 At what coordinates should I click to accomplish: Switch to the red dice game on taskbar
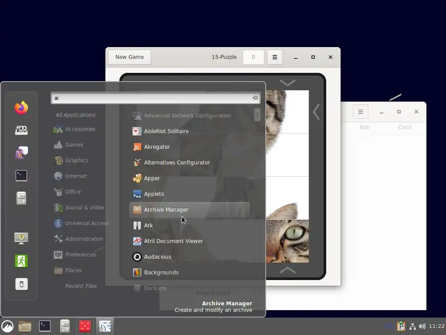(85, 326)
